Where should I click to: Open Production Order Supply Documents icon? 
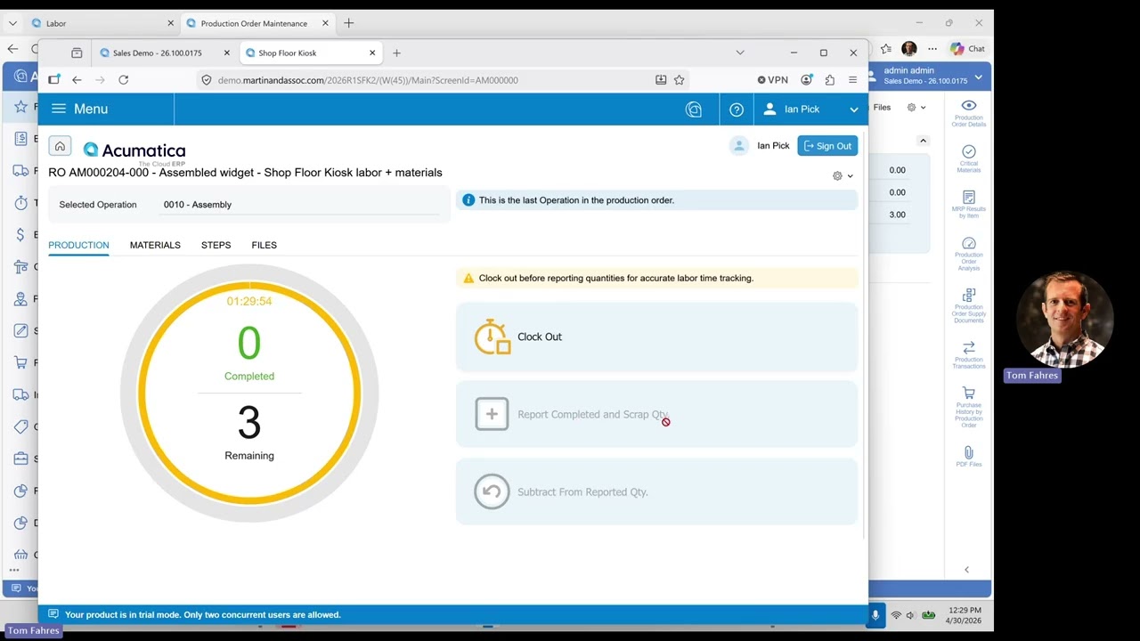[968, 305]
